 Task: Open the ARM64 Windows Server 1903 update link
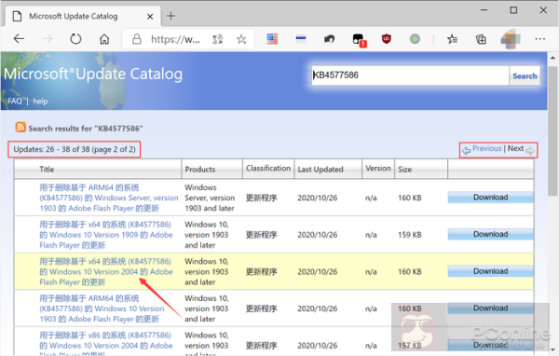point(109,198)
